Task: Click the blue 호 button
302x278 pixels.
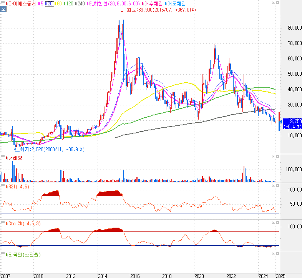Action: 3,9
